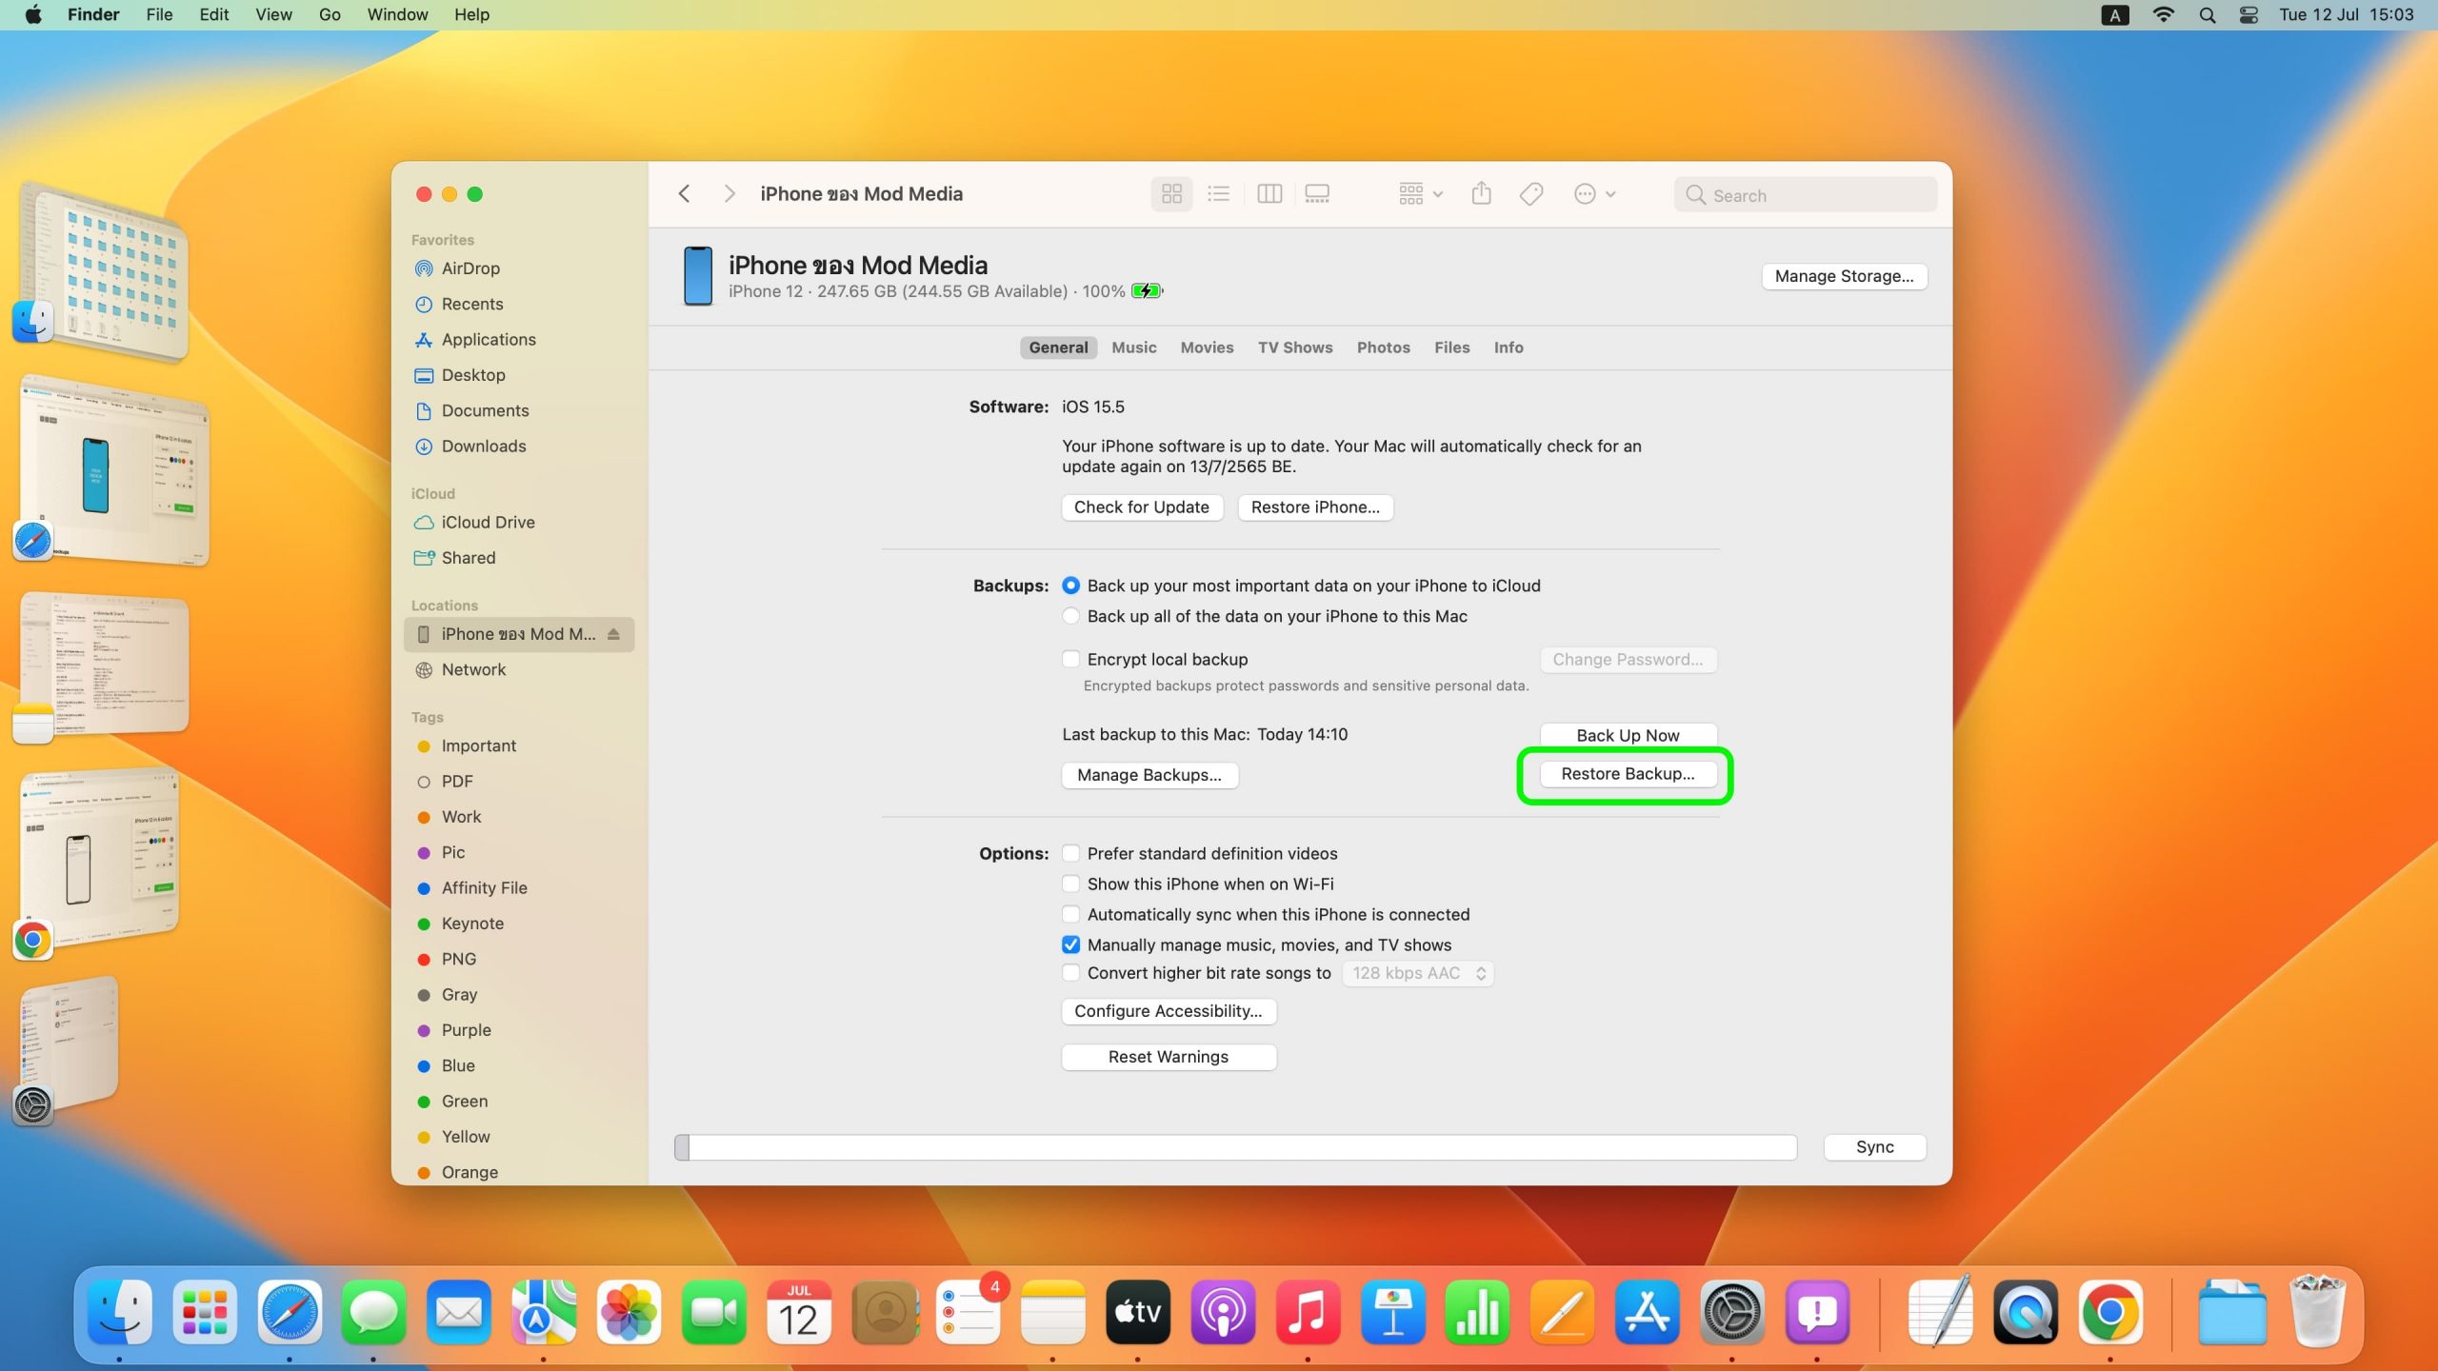
Task: Uncheck Manually manage music, movies, and TV shows
Action: pos(1071,944)
